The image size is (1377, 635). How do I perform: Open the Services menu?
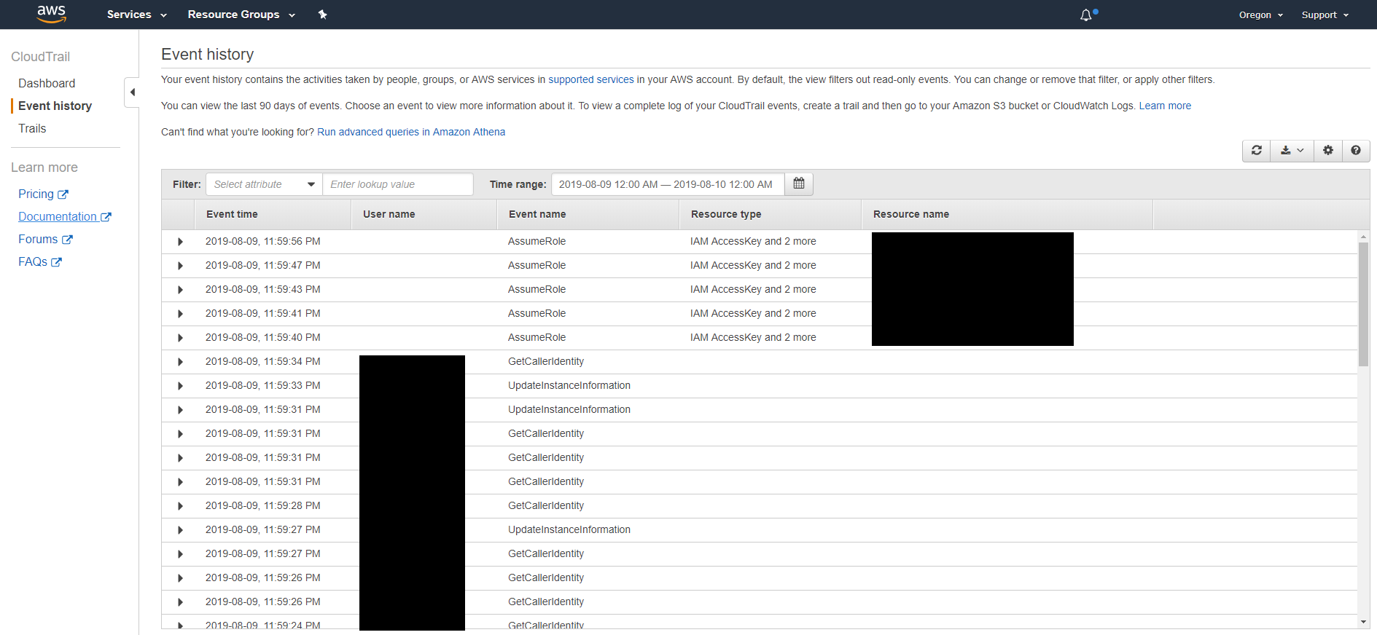click(137, 15)
